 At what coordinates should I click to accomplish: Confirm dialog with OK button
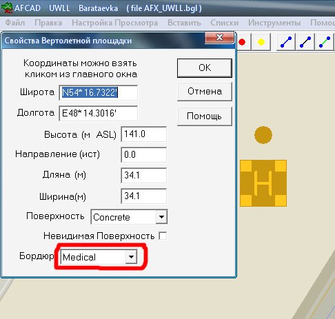coord(205,68)
